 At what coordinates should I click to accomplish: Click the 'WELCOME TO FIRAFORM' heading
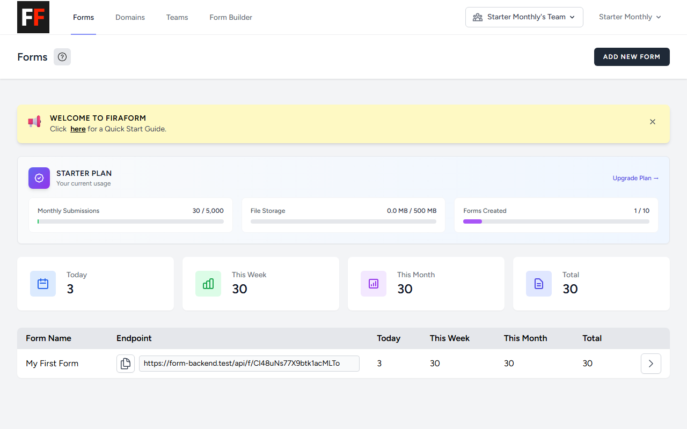[98, 118]
